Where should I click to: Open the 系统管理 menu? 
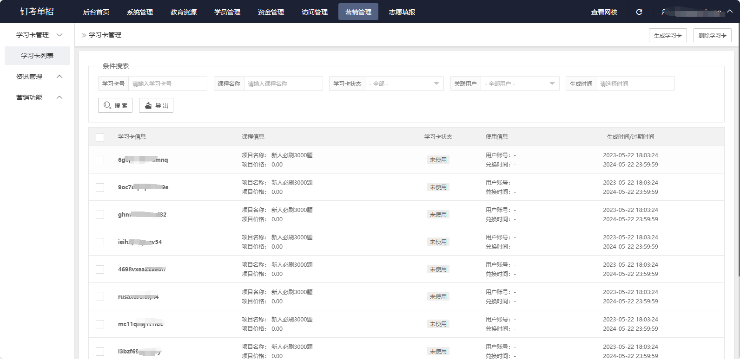point(140,12)
